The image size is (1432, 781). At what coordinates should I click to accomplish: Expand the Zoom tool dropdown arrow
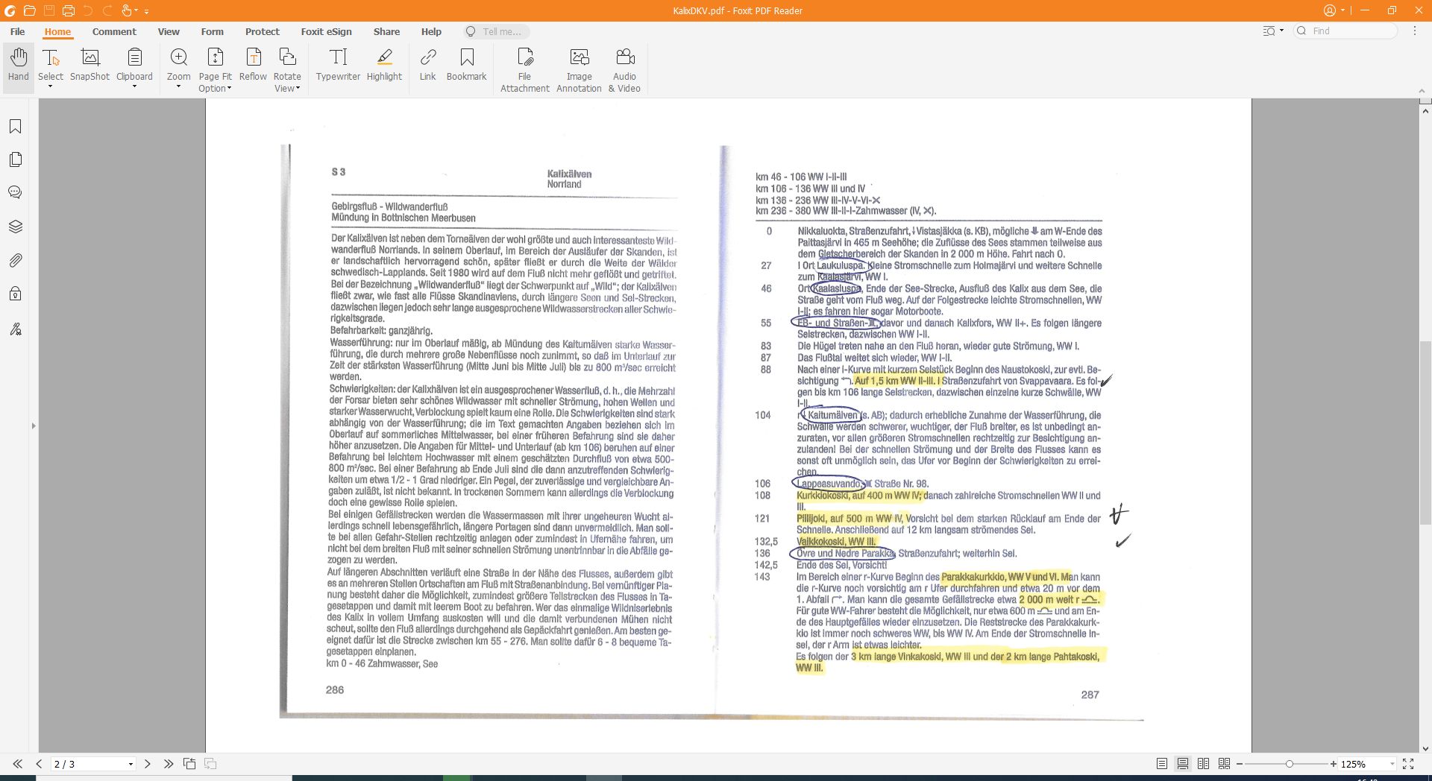tap(178, 87)
